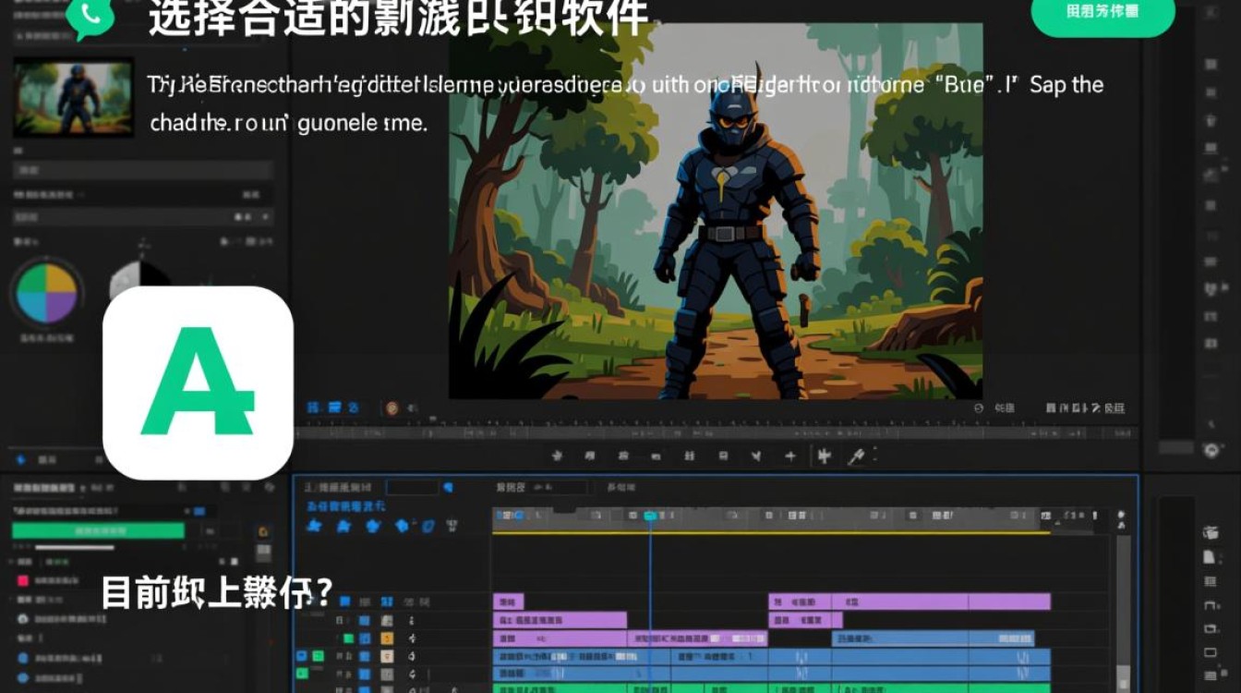Toggle the orange square in the track headers

pos(388,638)
